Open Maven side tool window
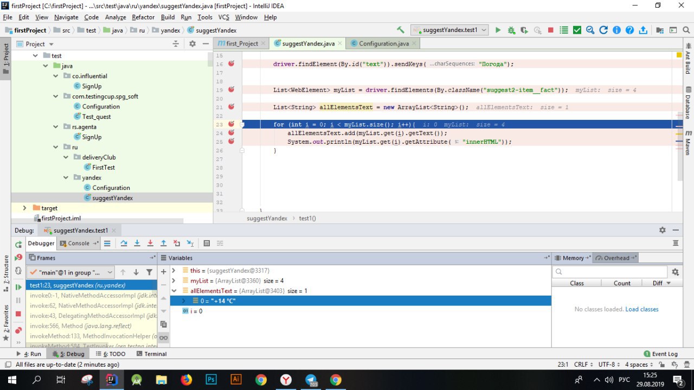Screen dimensions: 694x390 click(689, 142)
